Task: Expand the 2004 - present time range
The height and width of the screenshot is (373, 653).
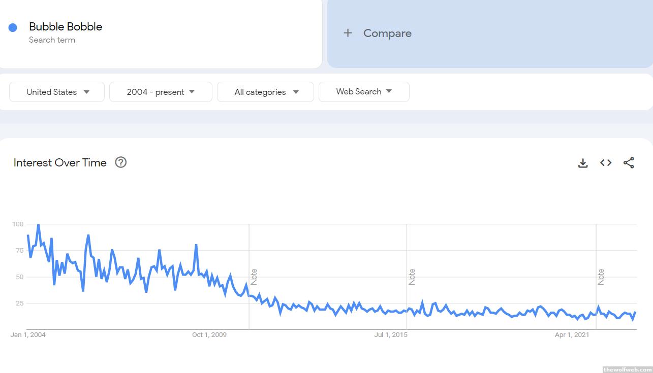Action: click(161, 92)
